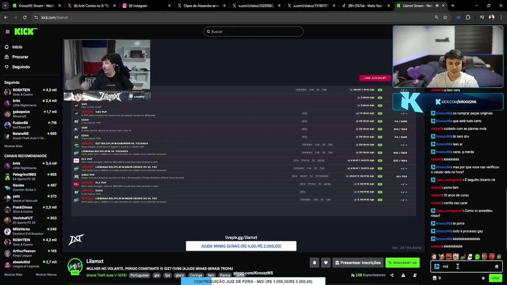The image size is (507, 285).
Task: Reload the page
Action: pos(25,17)
